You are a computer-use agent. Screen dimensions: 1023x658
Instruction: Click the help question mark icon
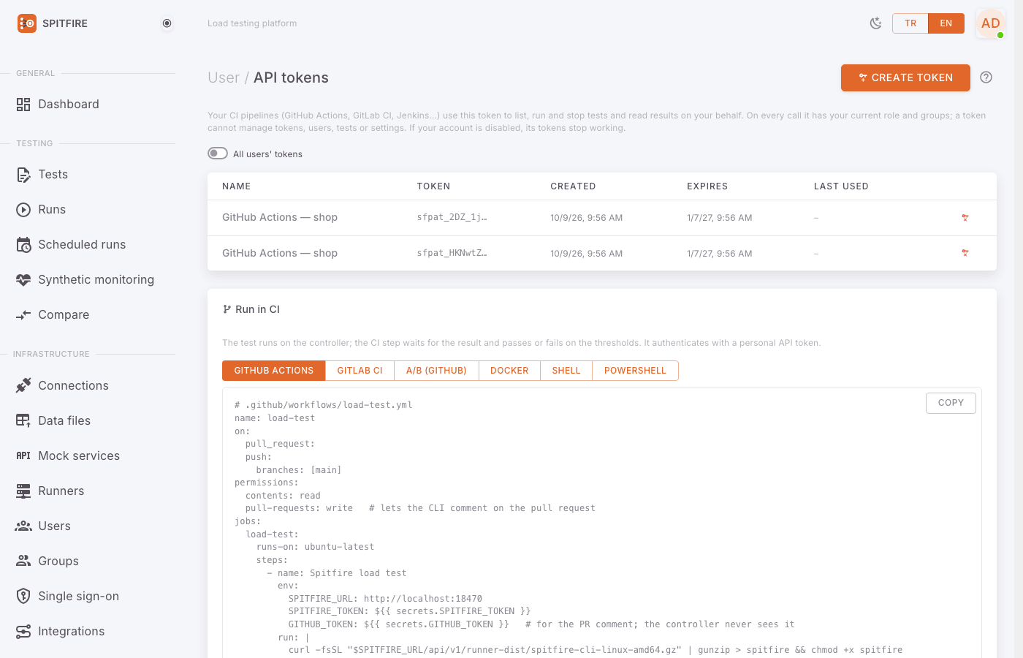[x=986, y=77]
